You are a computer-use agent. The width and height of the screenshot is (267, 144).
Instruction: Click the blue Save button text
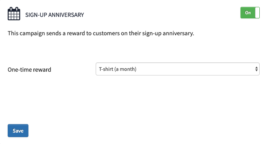(x=18, y=131)
